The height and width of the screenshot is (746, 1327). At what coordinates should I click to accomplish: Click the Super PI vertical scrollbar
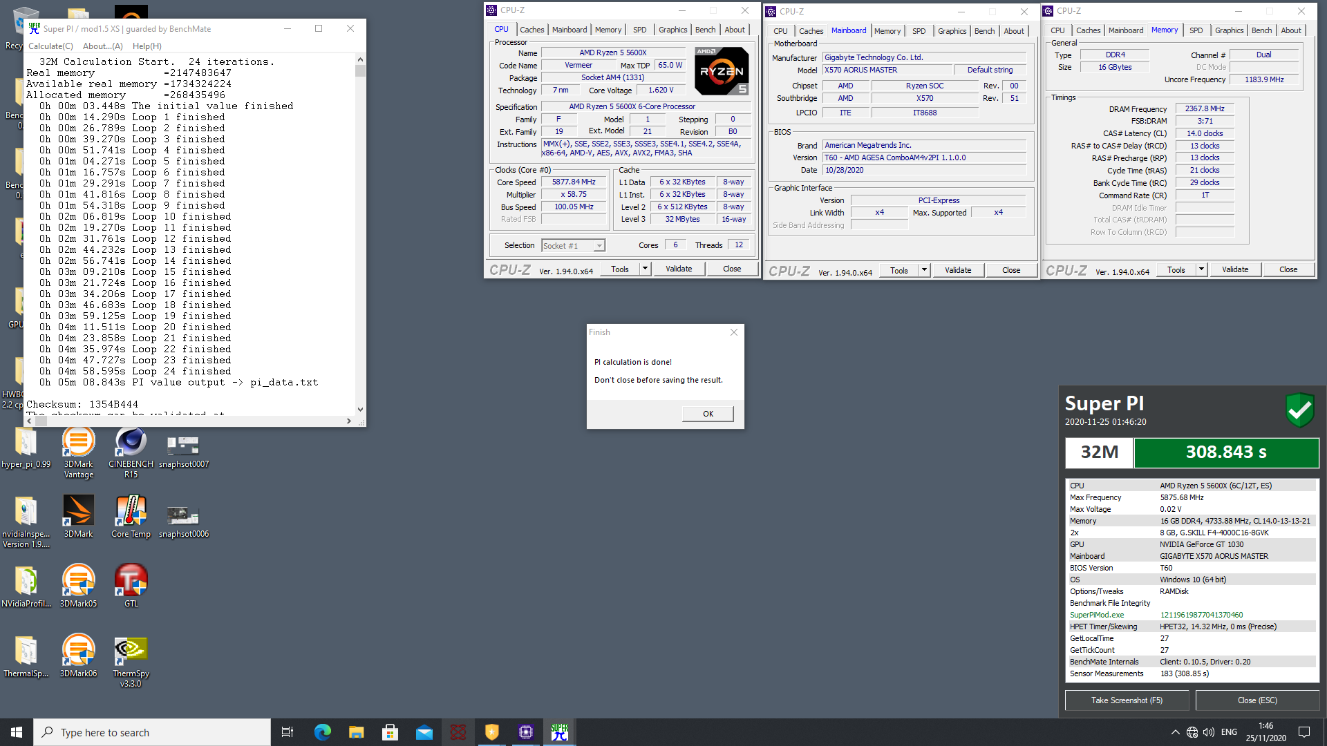pyautogui.click(x=360, y=235)
